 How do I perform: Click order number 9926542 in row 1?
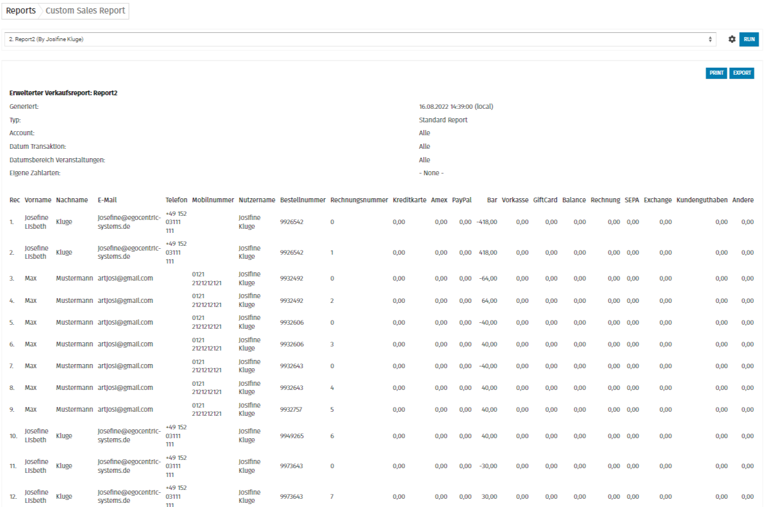[x=291, y=222]
